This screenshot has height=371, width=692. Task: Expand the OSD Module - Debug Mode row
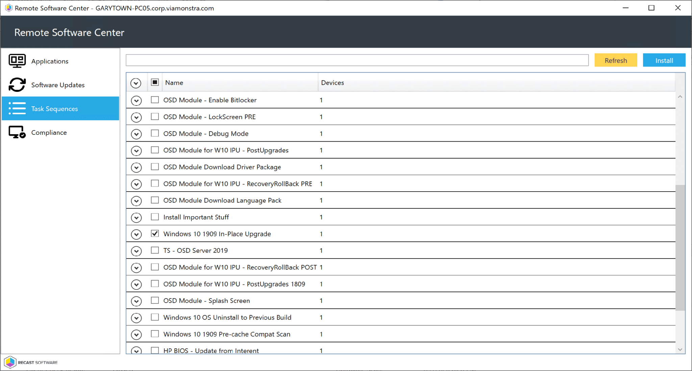(136, 134)
